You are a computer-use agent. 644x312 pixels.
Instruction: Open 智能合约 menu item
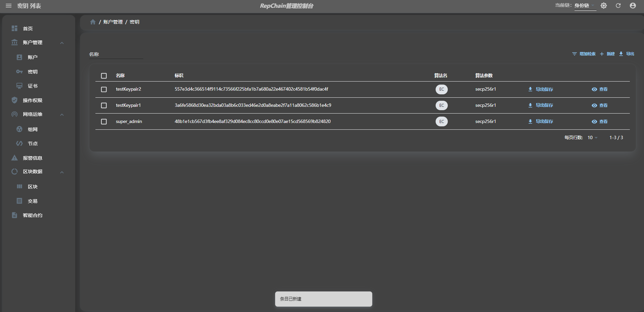(32, 215)
